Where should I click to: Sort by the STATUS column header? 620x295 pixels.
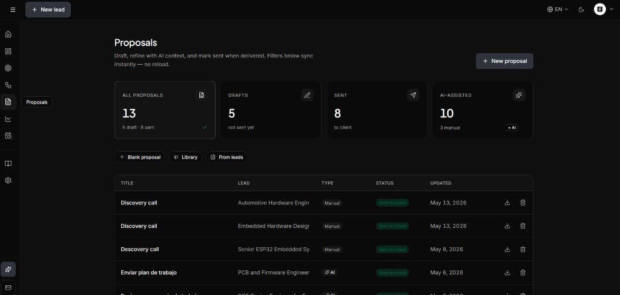pyautogui.click(x=384, y=183)
